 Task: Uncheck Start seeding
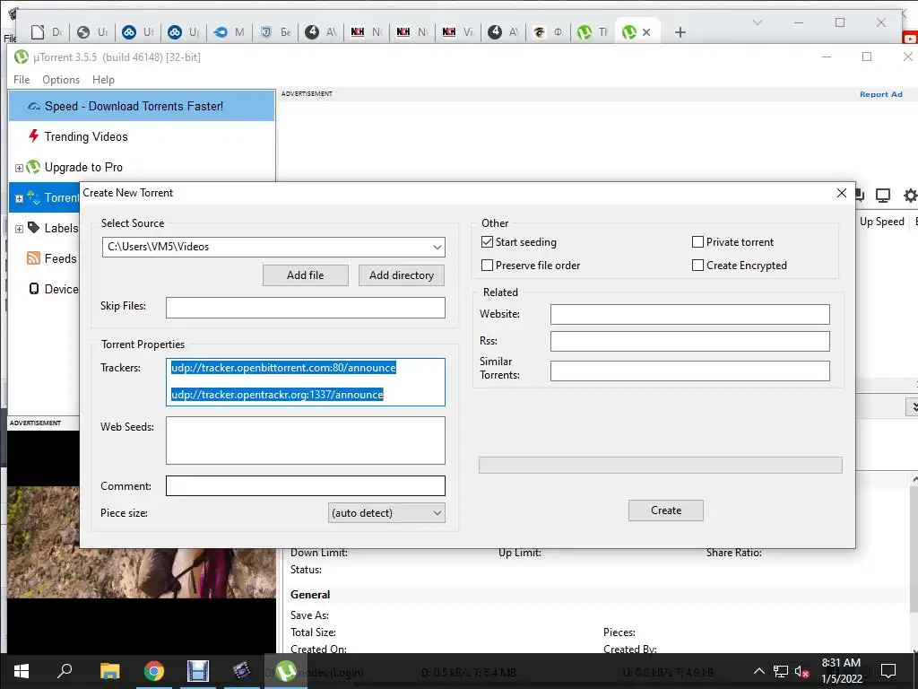[x=487, y=242]
